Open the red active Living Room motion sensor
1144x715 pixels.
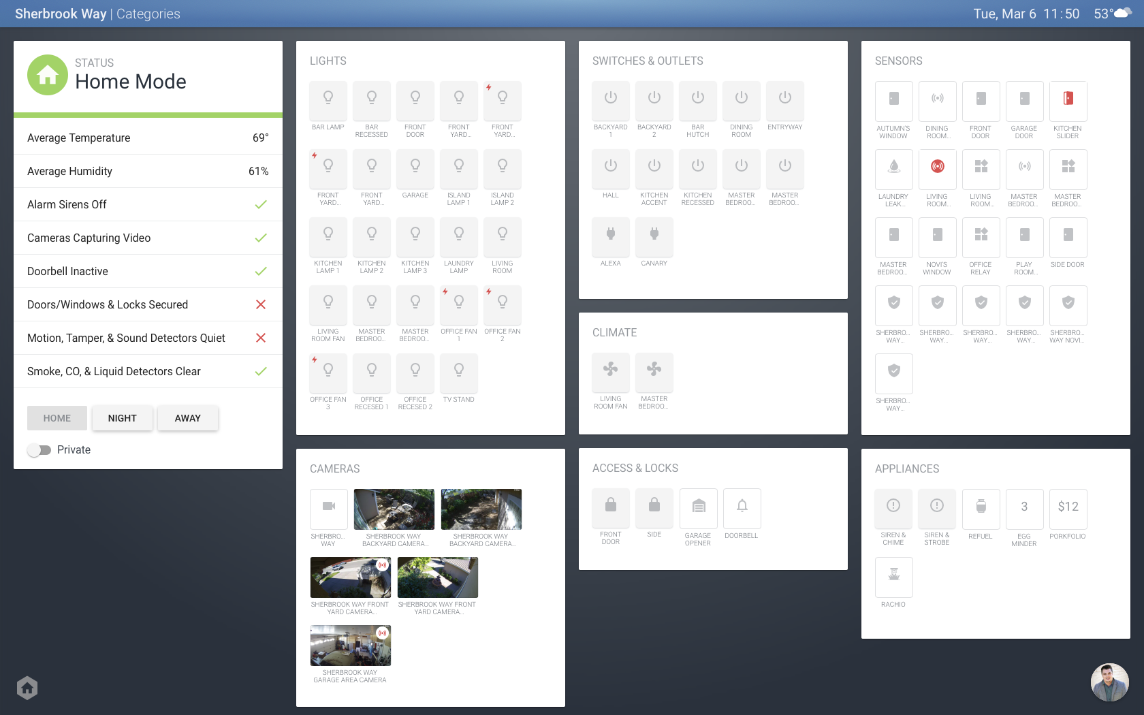tap(938, 170)
